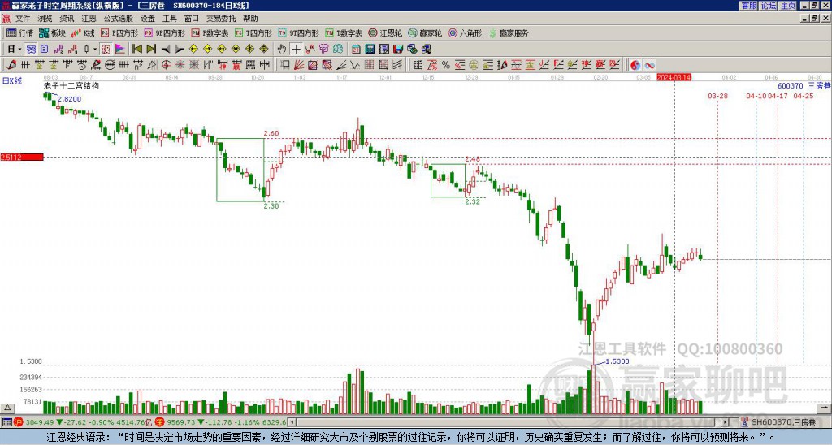This screenshot has height=445, width=832.
Task: Open the 浏览 menu
Action: tap(45, 19)
